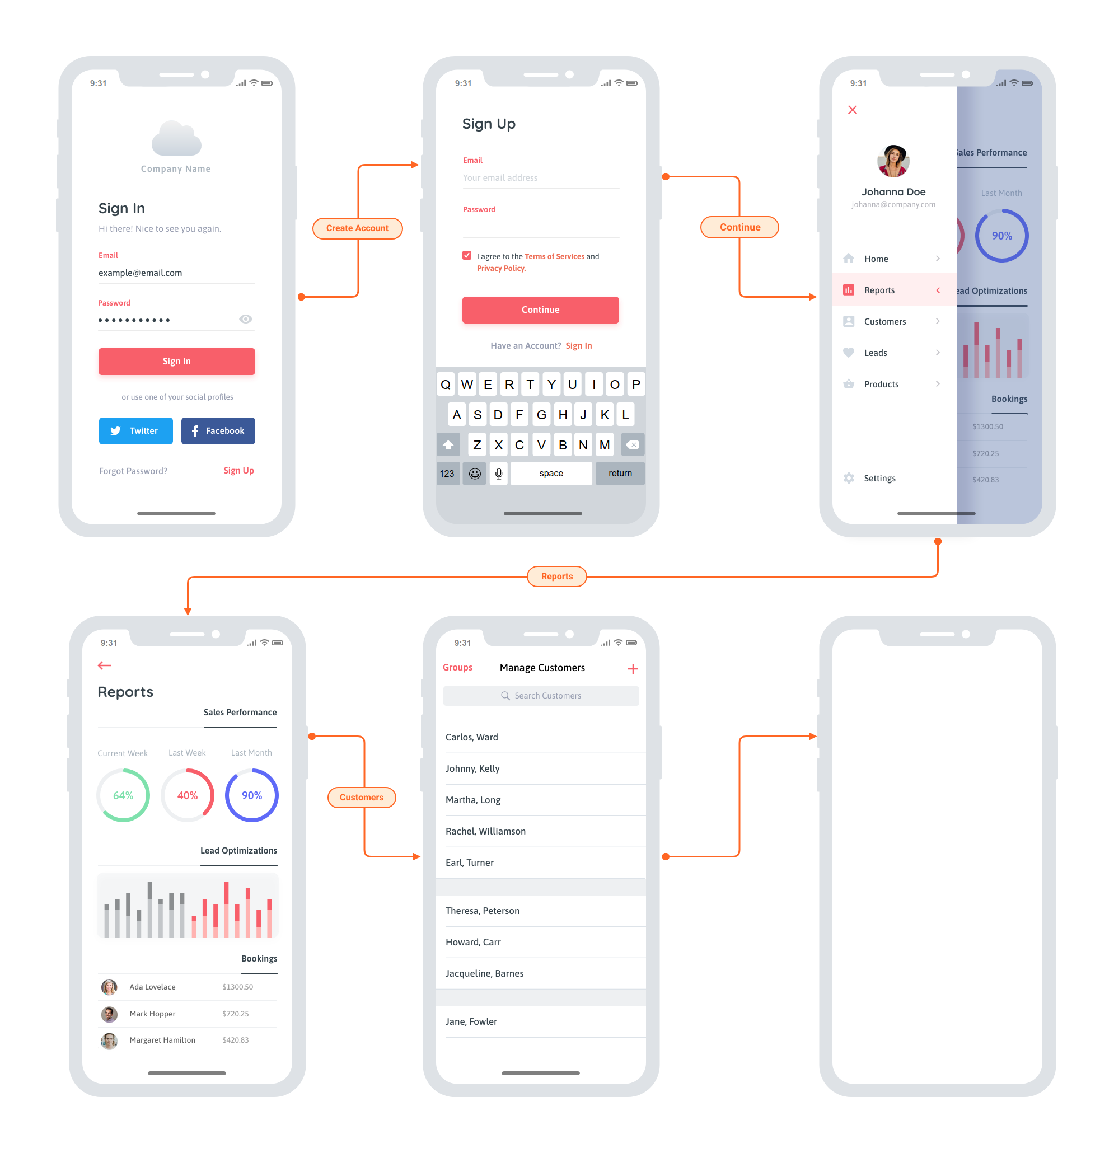
Task: Expand the Leads chevron in sidebar
Action: coord(935,354)
